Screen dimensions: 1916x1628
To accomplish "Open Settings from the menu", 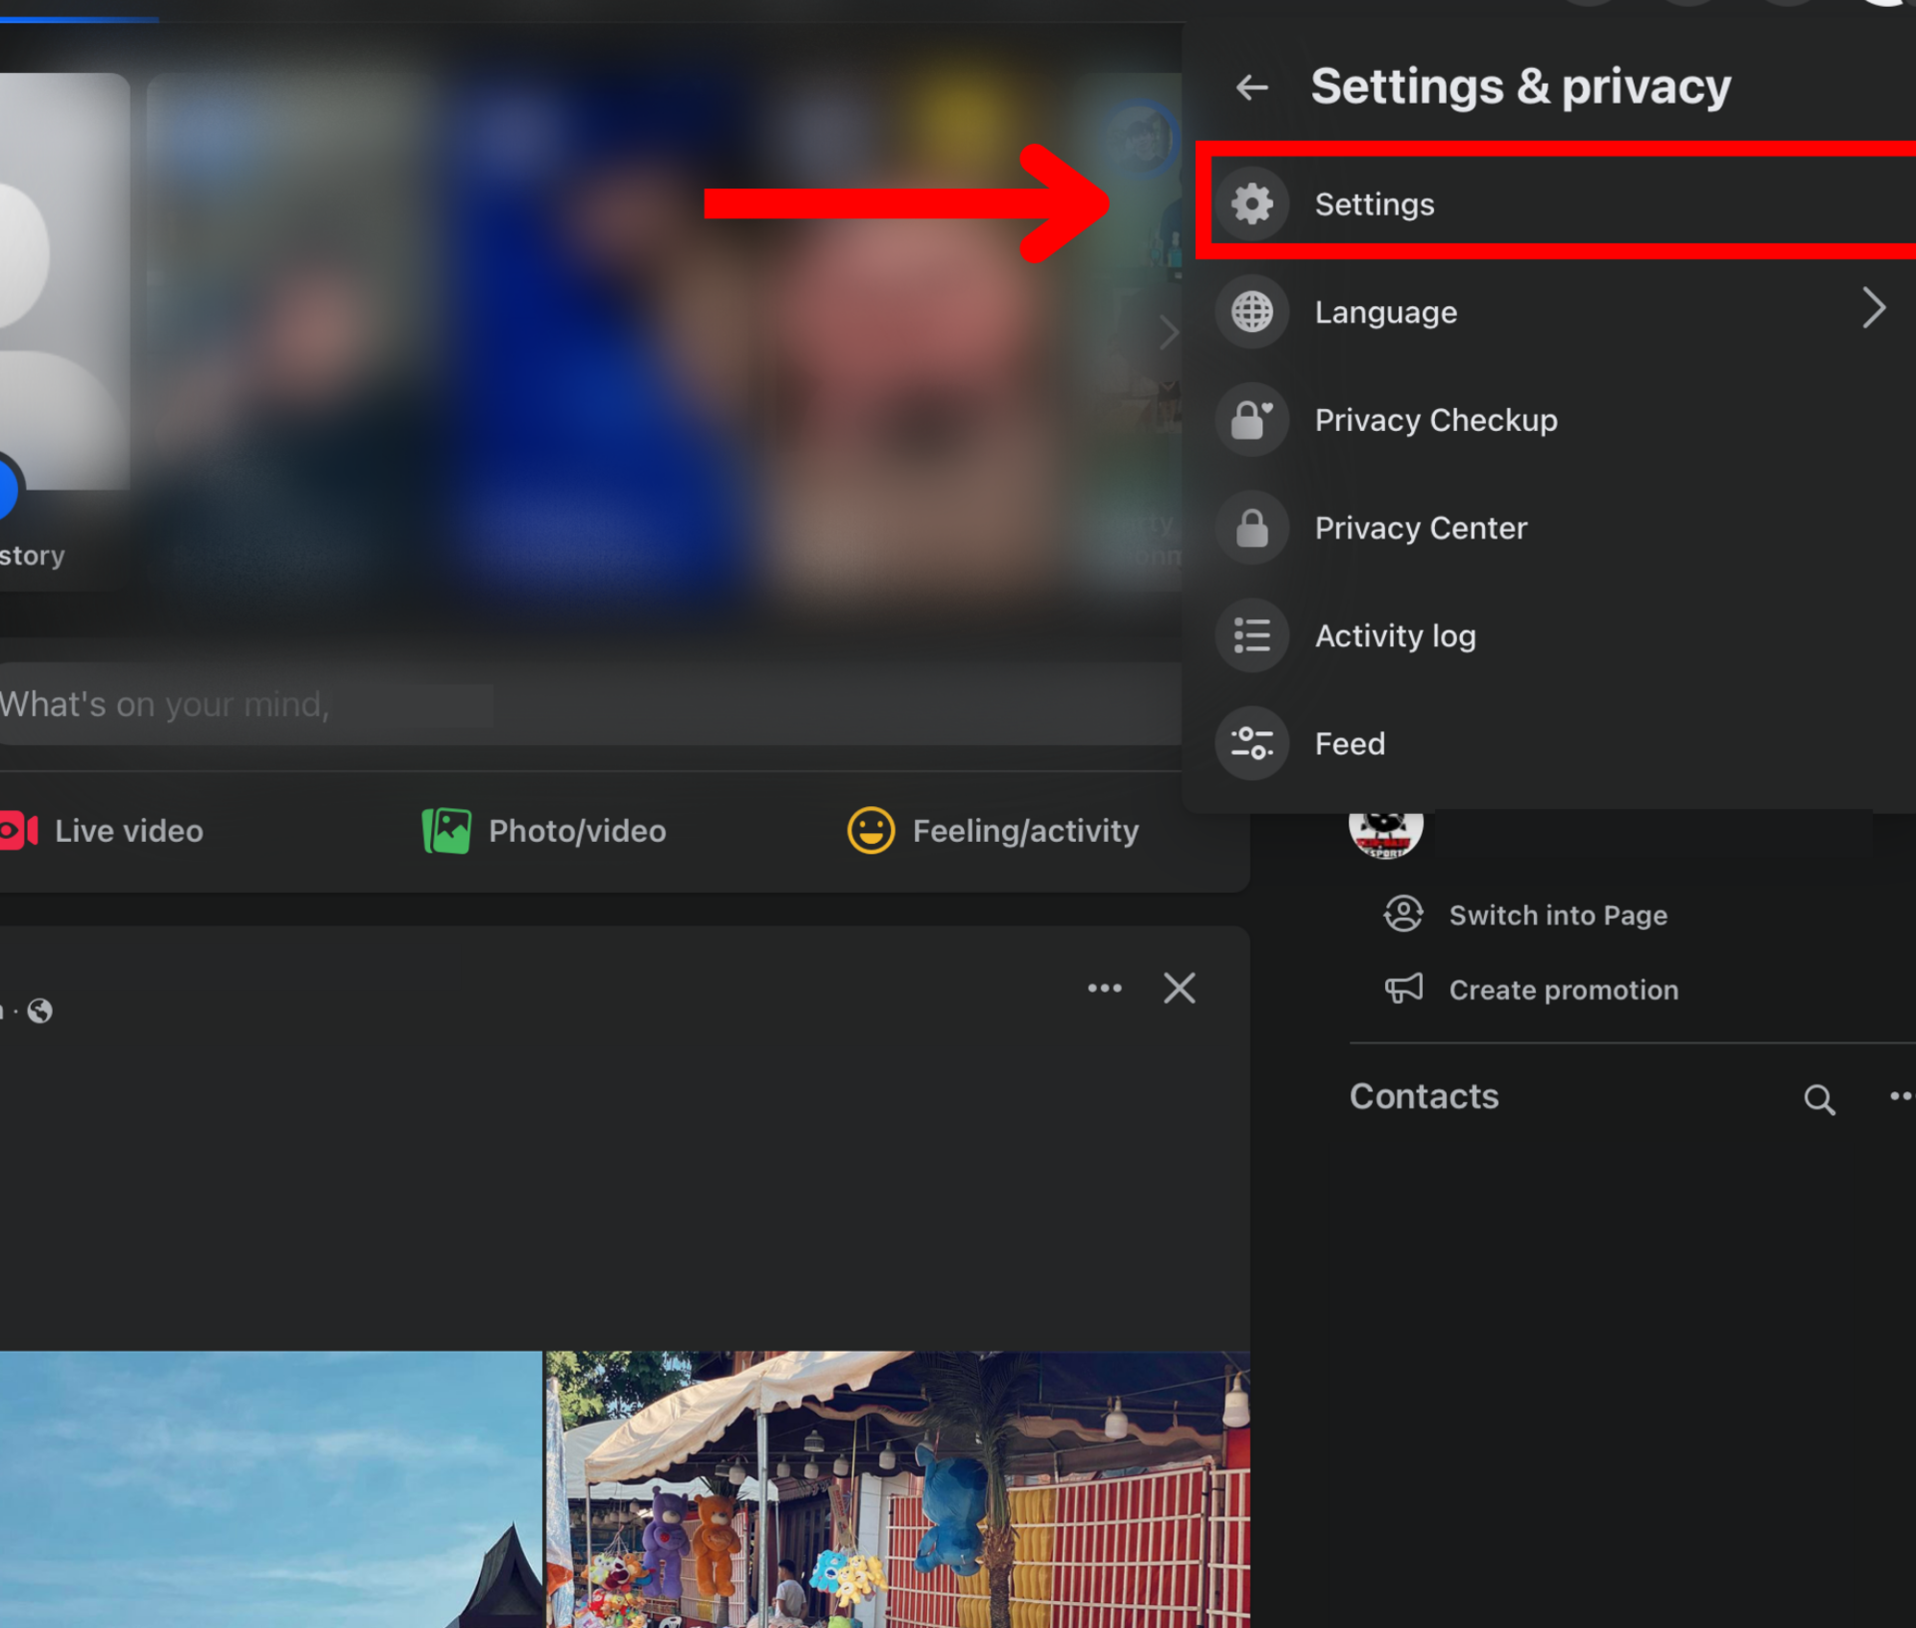I will point(1373,204).
